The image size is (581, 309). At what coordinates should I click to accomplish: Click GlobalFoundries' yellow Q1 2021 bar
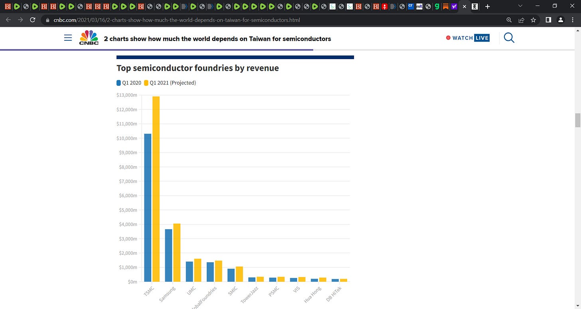pos(218,271)
